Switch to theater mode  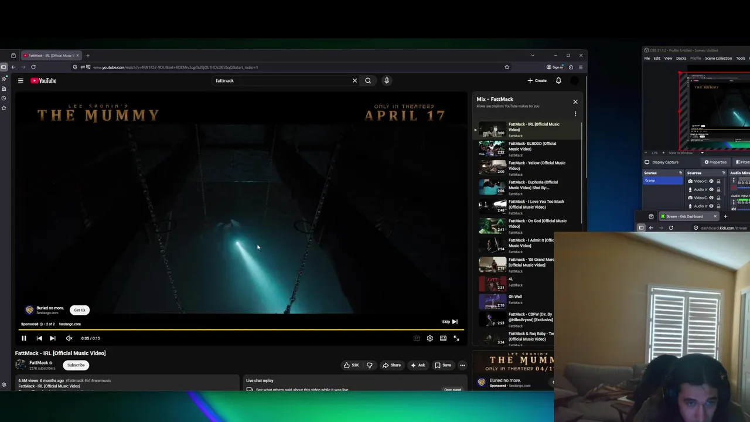pyautogui.click(x=444, y=338)
